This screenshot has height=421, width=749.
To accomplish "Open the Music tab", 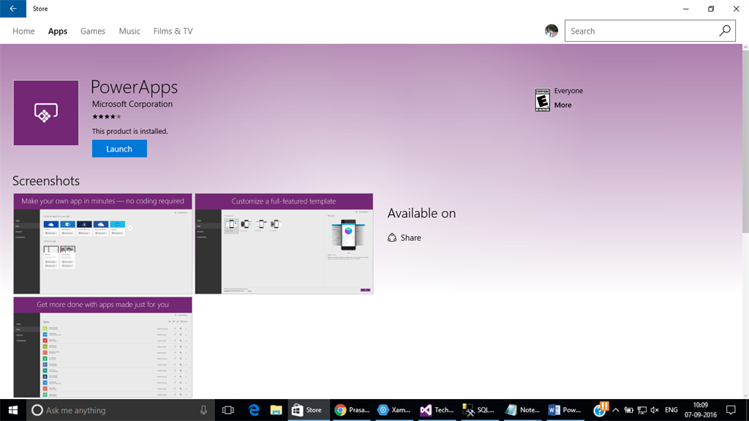I will pyautogui.click(x=129, y=31).
